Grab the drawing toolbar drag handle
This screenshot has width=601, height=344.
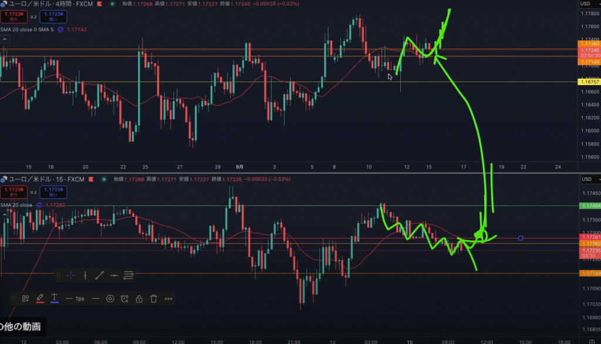click(13, 299)
